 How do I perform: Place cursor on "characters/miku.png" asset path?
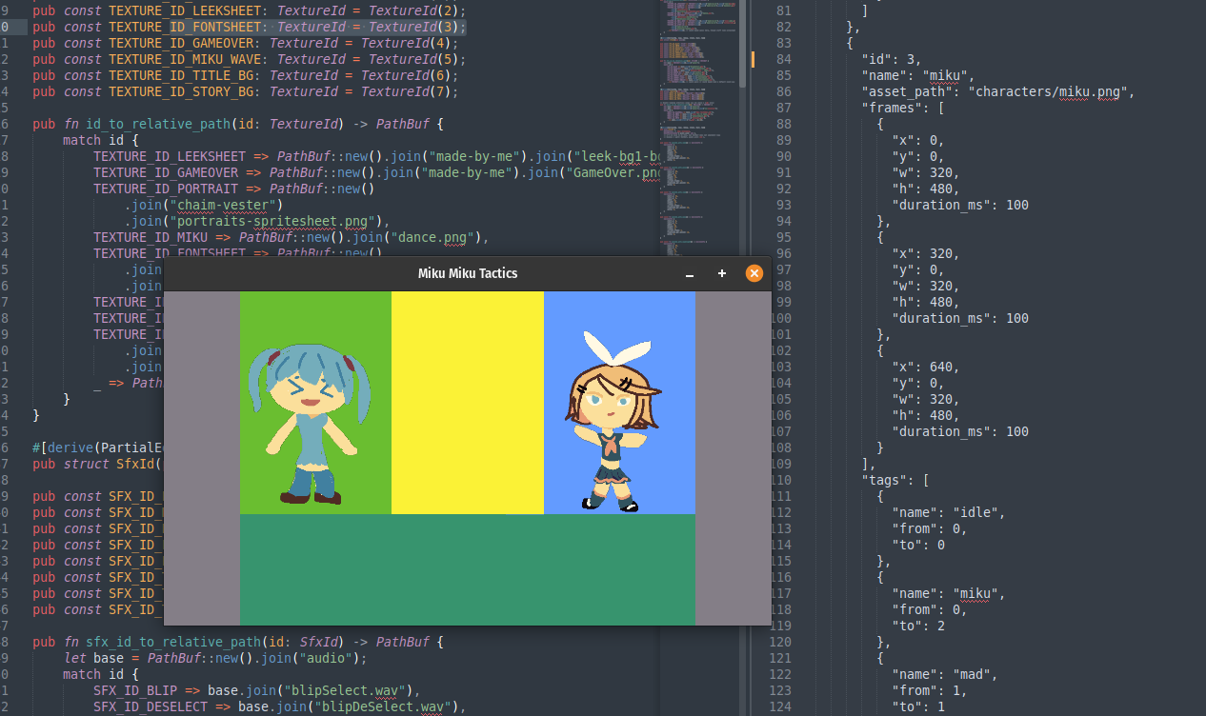1049,91
